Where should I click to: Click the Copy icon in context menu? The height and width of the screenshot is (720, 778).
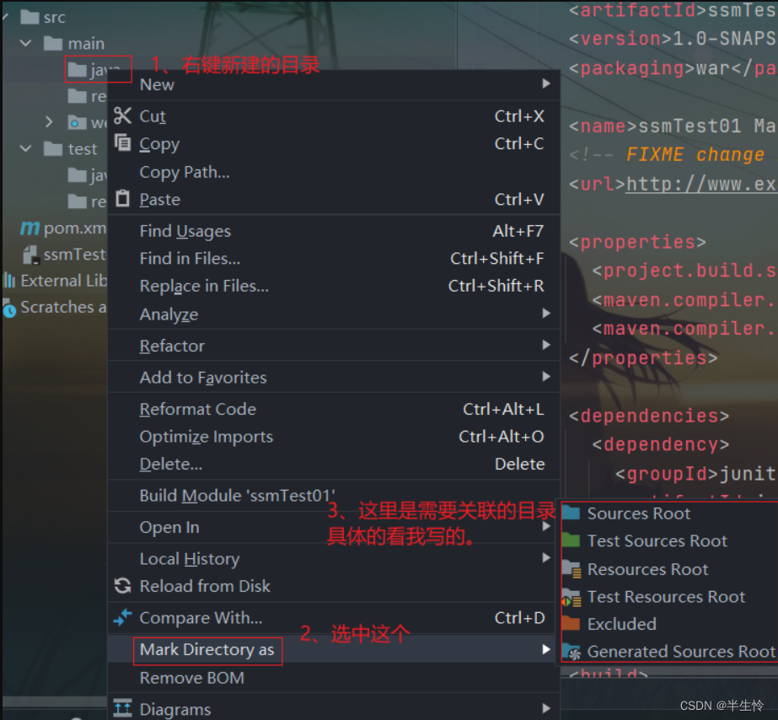coord(122,142)
